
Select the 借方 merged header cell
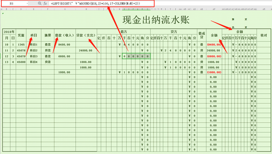pyautogui.click(x=124, y=32)
